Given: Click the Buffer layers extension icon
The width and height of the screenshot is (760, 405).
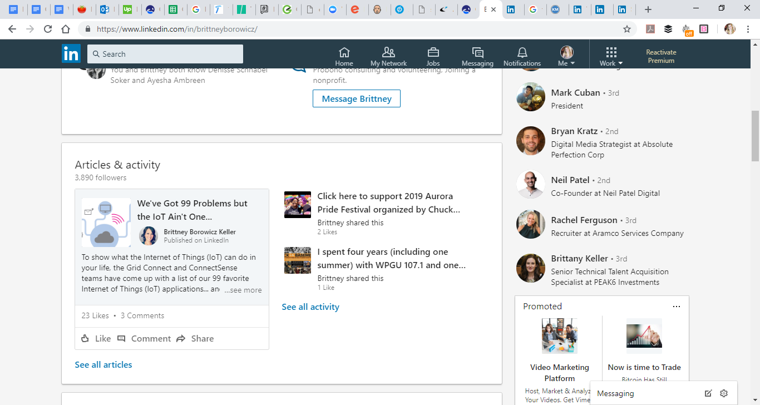Looking at the screenshot, I should (x=668, y=29).
